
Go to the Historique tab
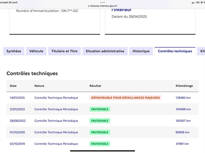[141, 51]
